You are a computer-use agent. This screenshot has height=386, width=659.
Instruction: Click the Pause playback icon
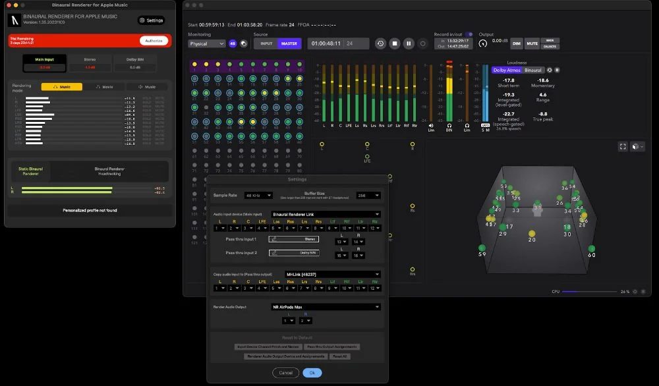pos(409,43)
